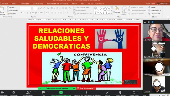Select the star shape in gallery
This screenshot has height=96, width=170.
pos(109,13)
